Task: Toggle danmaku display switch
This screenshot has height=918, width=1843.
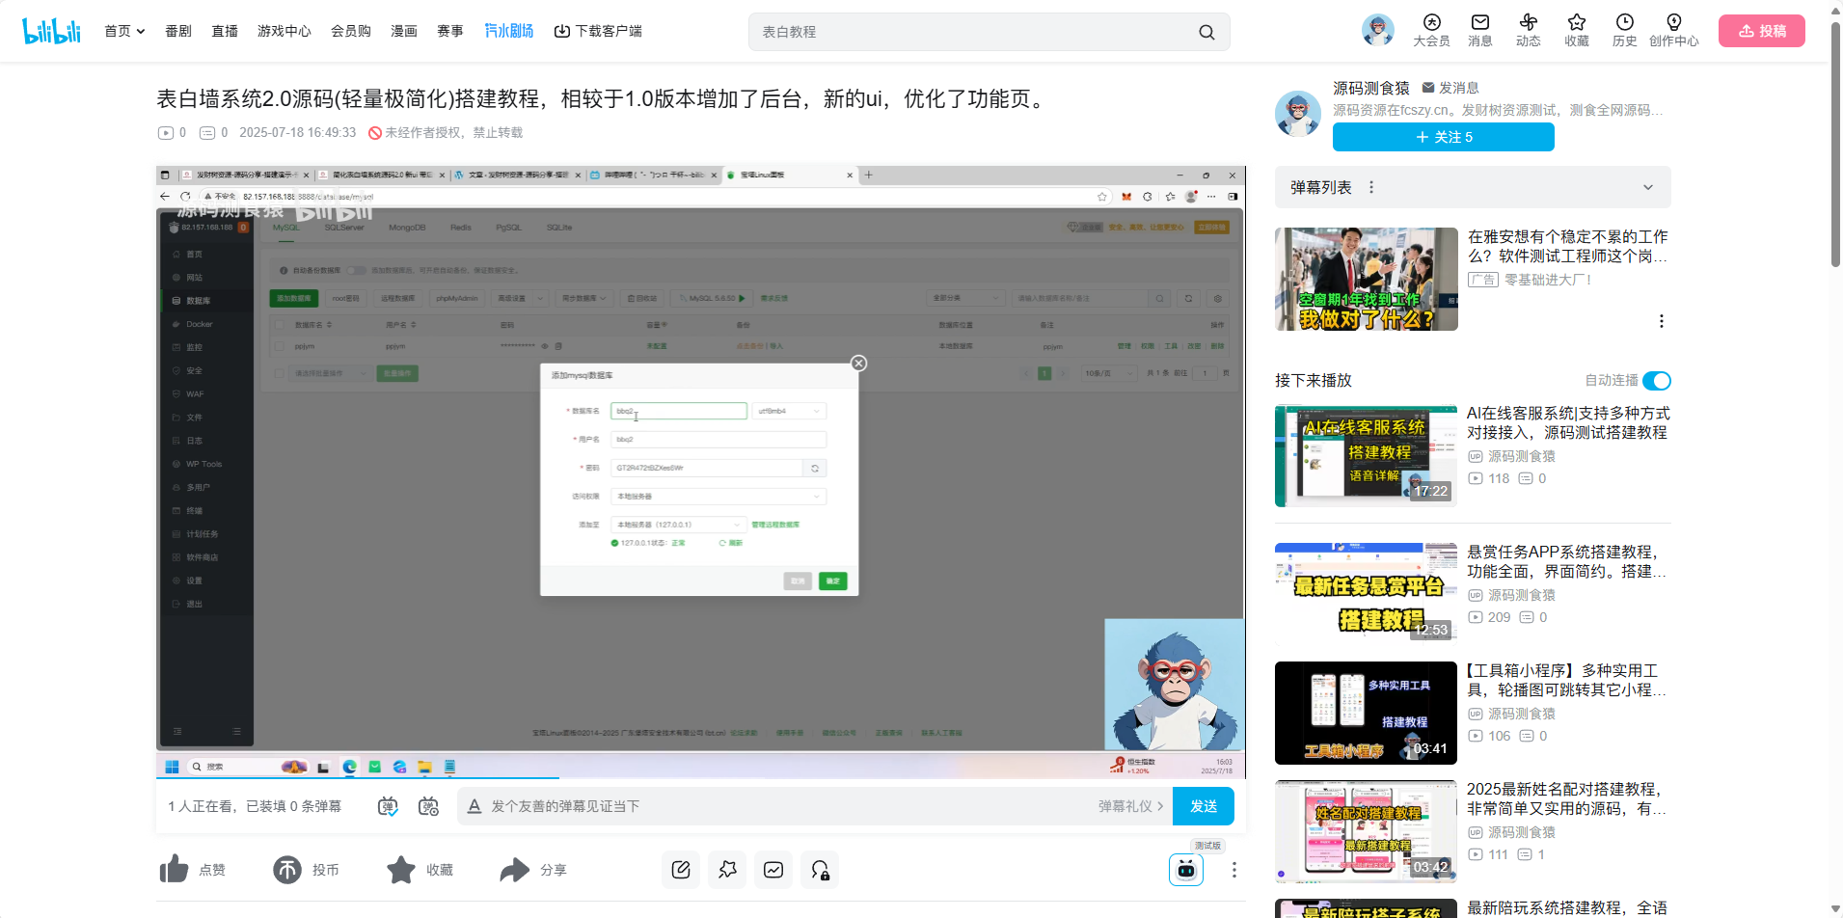Action: click(x=388, y=806)
